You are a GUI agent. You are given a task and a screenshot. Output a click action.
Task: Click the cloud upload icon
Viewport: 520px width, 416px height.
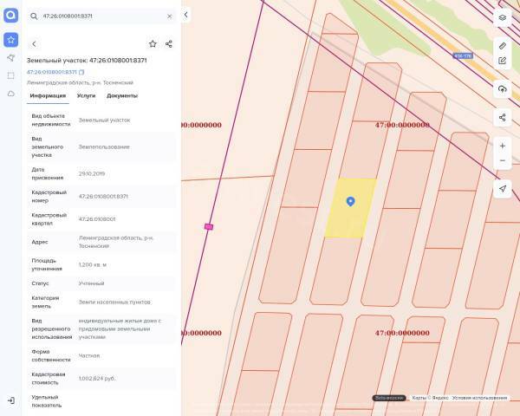click(x=503, y=89)
